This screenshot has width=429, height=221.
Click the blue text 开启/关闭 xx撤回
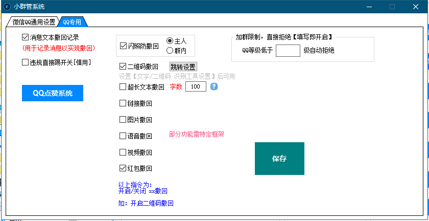click(x=142, y=191)
